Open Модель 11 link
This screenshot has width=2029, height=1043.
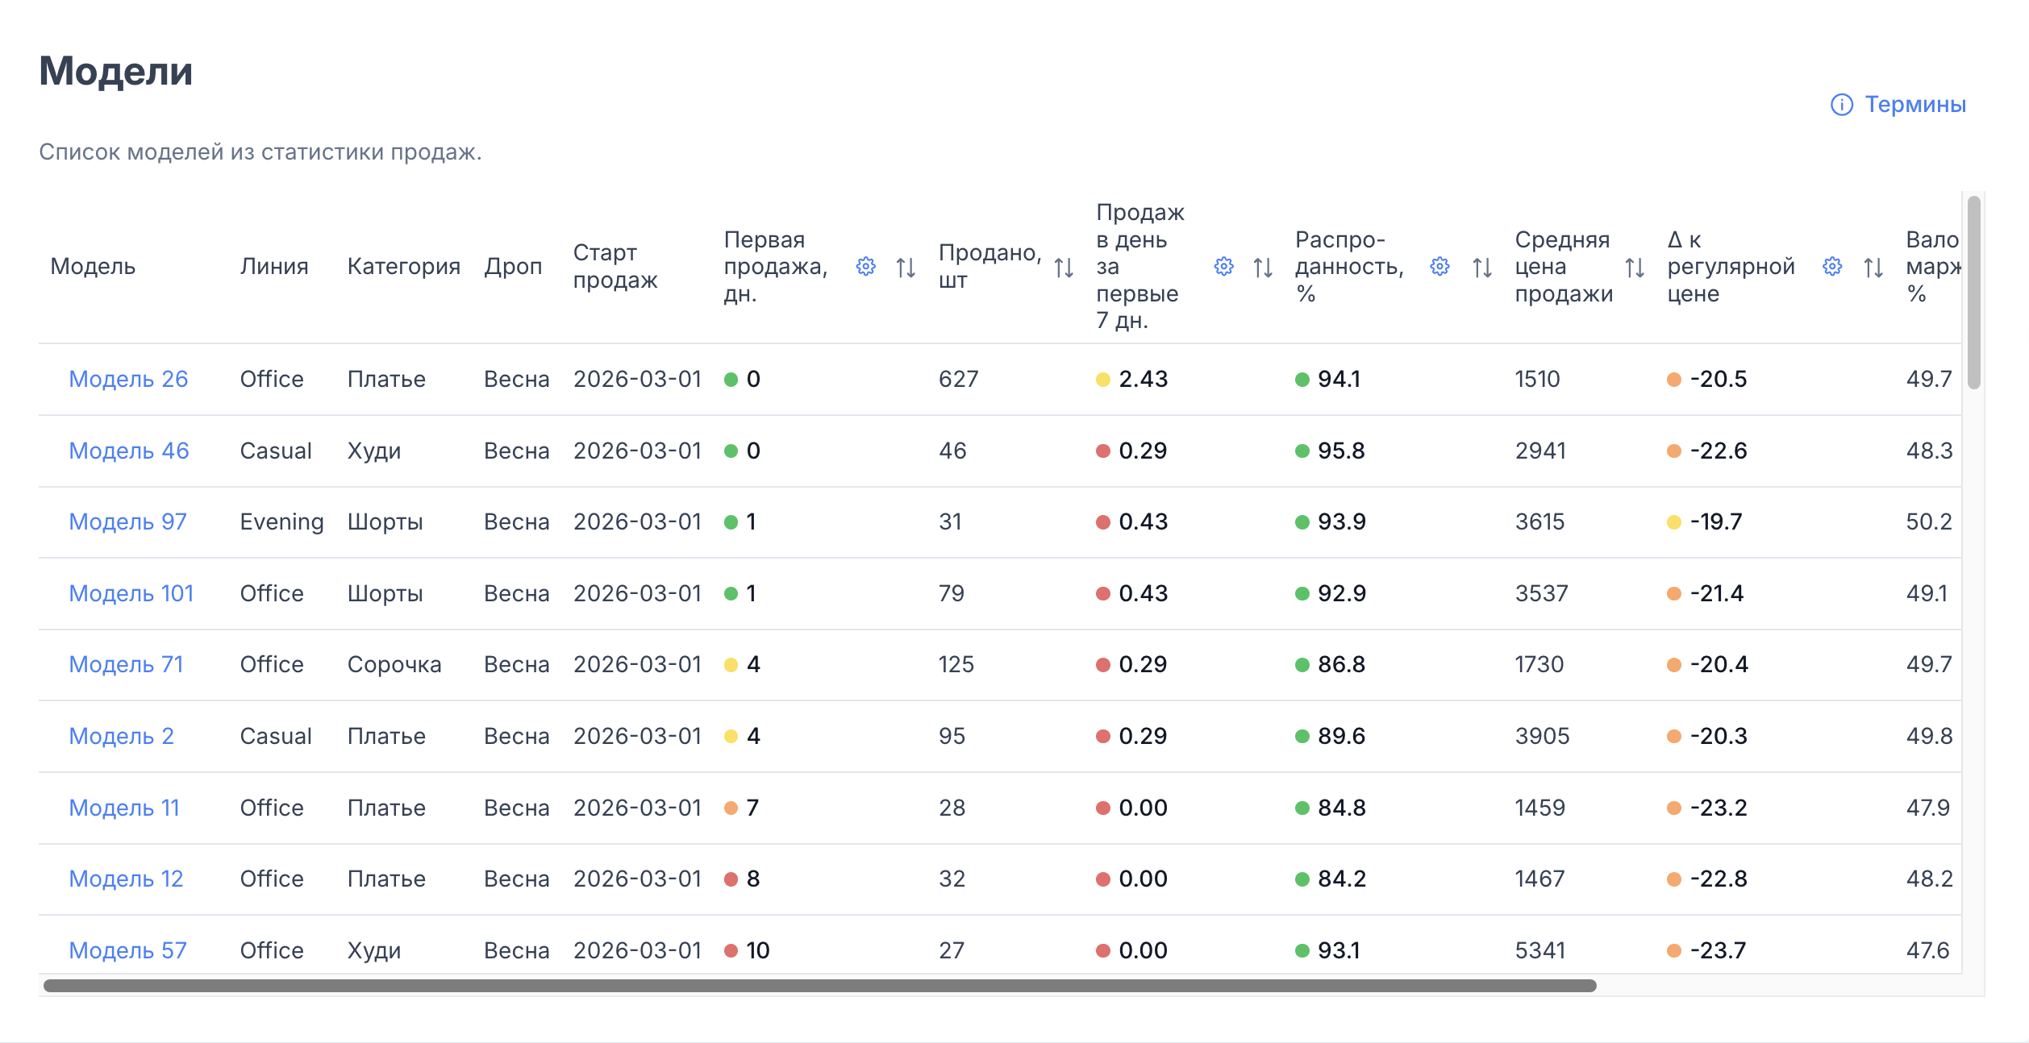click(124, 808)
